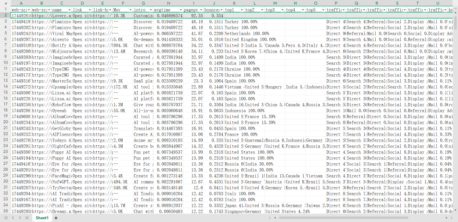Open the link column filter dropdown
Viewport: 458px width, 222px height.
click(89, 10)
